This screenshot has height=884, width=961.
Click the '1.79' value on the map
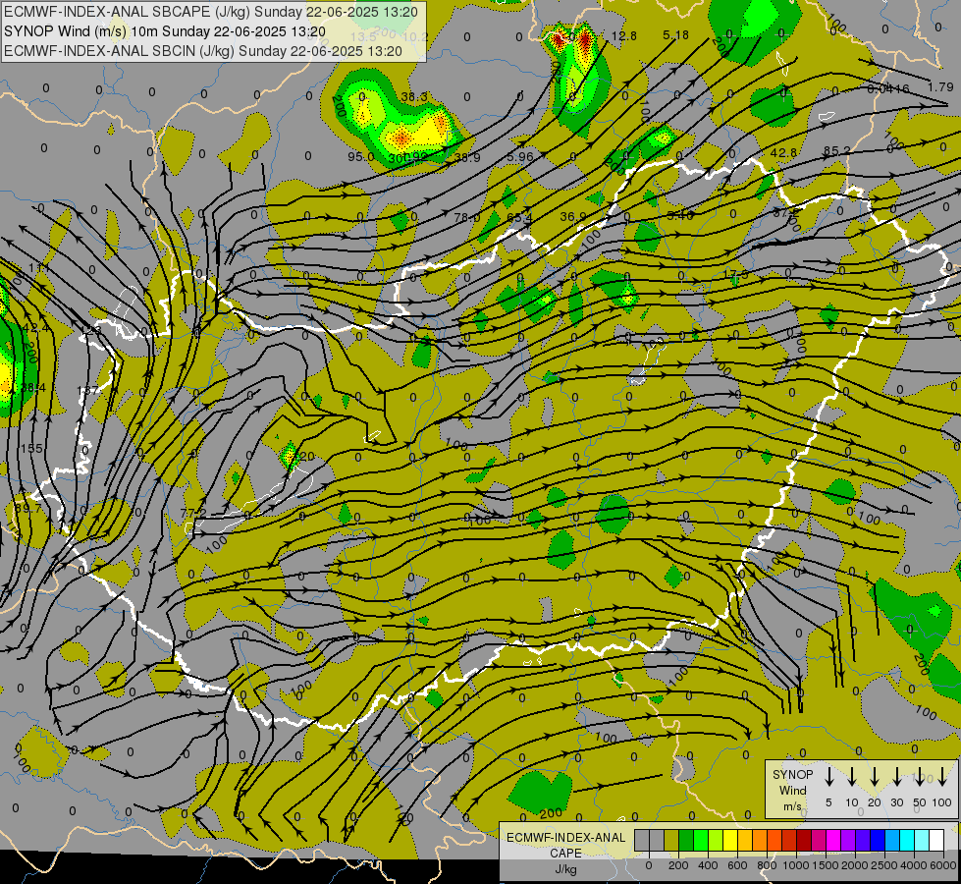[940, 87]
